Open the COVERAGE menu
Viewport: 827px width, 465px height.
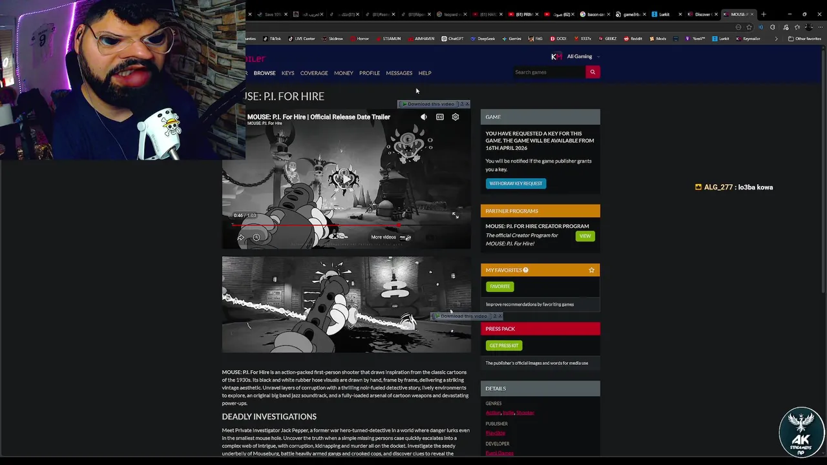pyautogui.click(x=314, y=73)
